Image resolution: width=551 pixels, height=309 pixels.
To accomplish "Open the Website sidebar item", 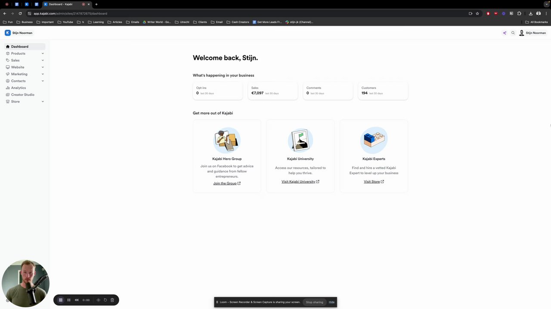I will [18, 67].
